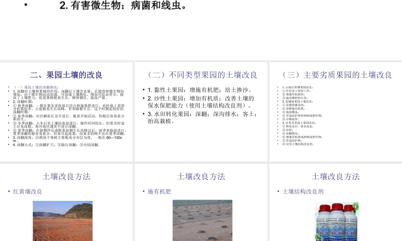Open the red soil field photograph
Image resolution: width=402 pixels, height=241 pixels.
[62, 221]
